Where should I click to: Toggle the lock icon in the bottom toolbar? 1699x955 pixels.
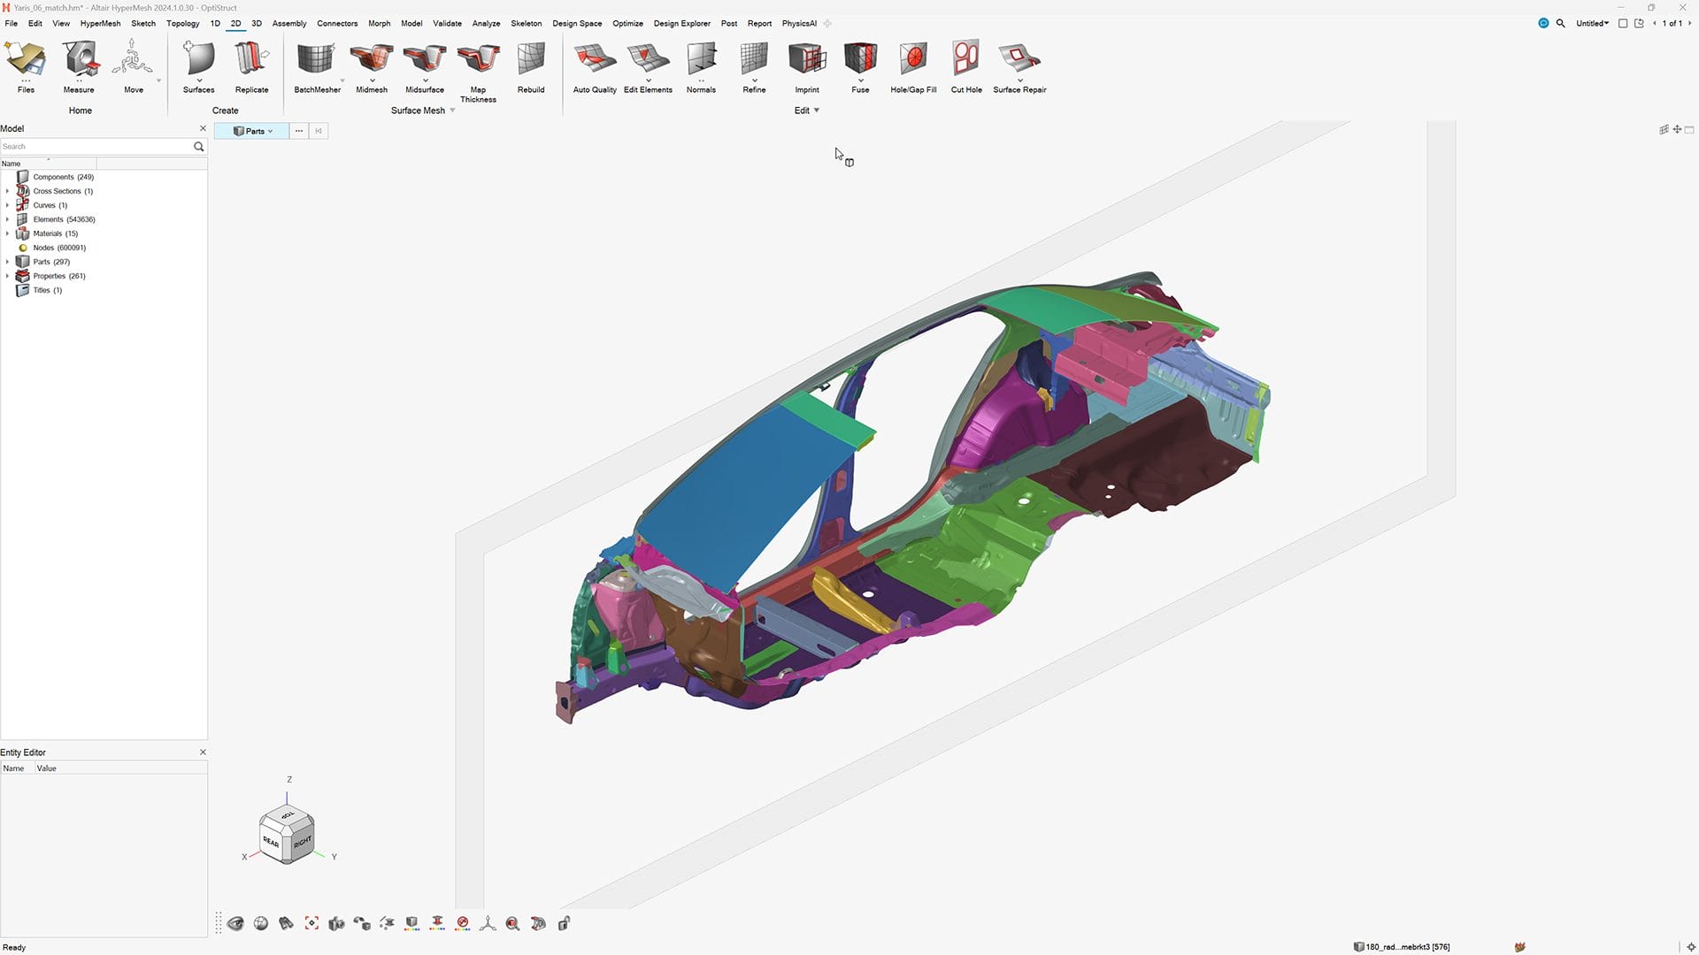click(565, 923)
